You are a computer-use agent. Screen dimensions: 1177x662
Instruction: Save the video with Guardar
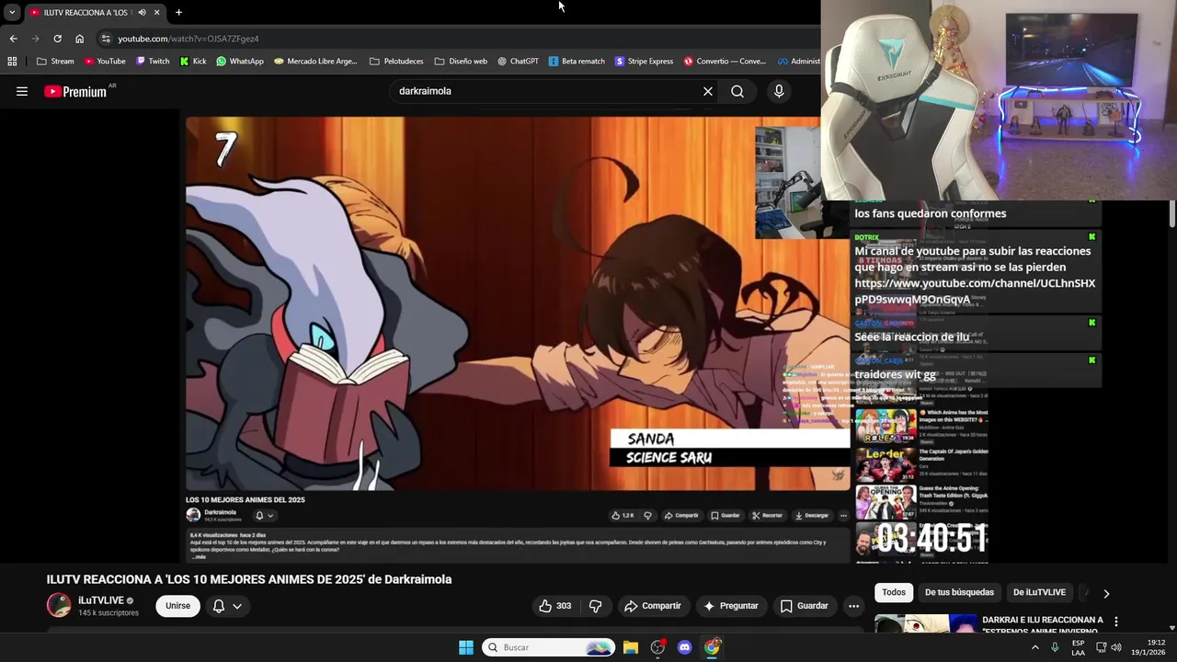pos(805,606)
